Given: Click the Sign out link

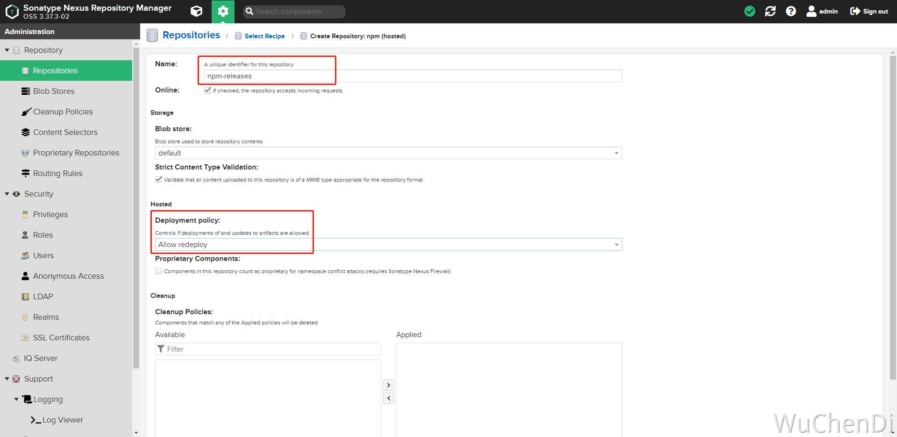Looking at the screenshot, I should click(876, 11).
